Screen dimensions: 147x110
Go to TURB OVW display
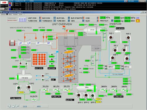click(x=33, y=21)
